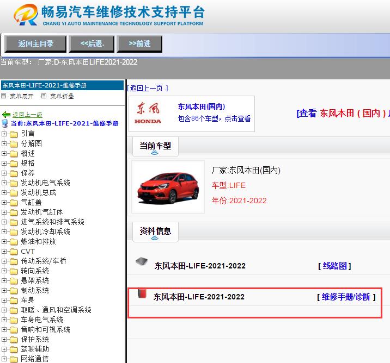This screenshot has width=390, height=363.
Task: Click 当前:东风本田-LIFE-2021-维修手册 root node
Action: (65, 123)
